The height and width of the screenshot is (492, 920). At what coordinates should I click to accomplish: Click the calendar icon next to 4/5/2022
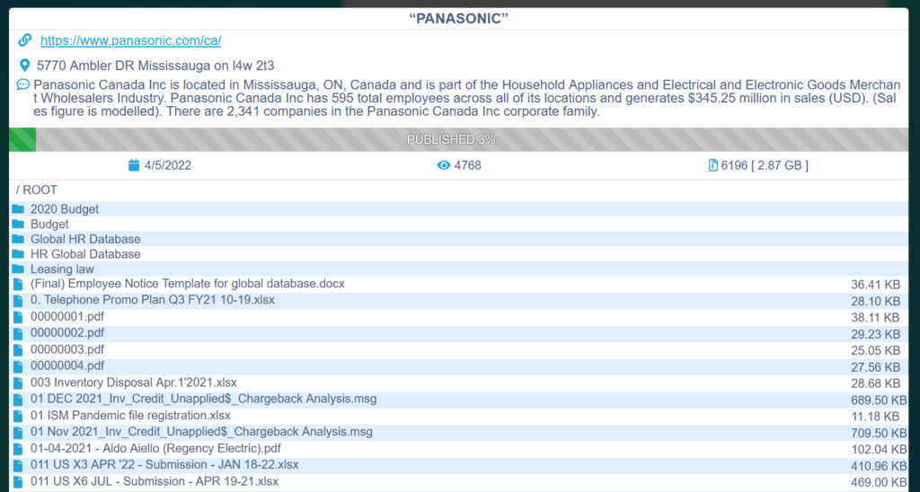pos(134,165)
